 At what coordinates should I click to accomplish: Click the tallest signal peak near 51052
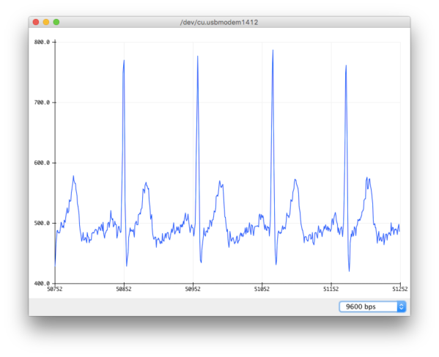point(273,51)
